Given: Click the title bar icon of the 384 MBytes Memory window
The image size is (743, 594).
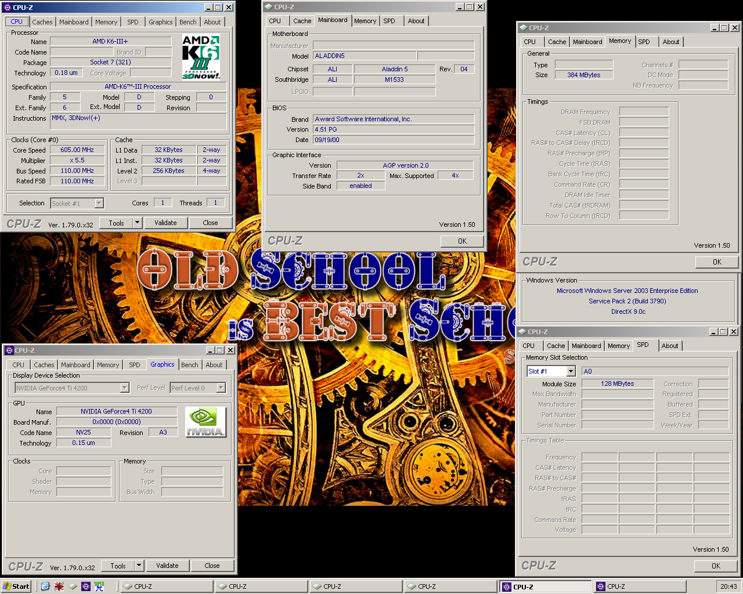Looking at the screenshot, I should [x=522, y=28].
